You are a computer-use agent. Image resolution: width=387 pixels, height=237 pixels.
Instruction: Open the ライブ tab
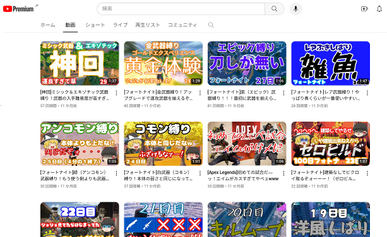[x=120, y=25]
